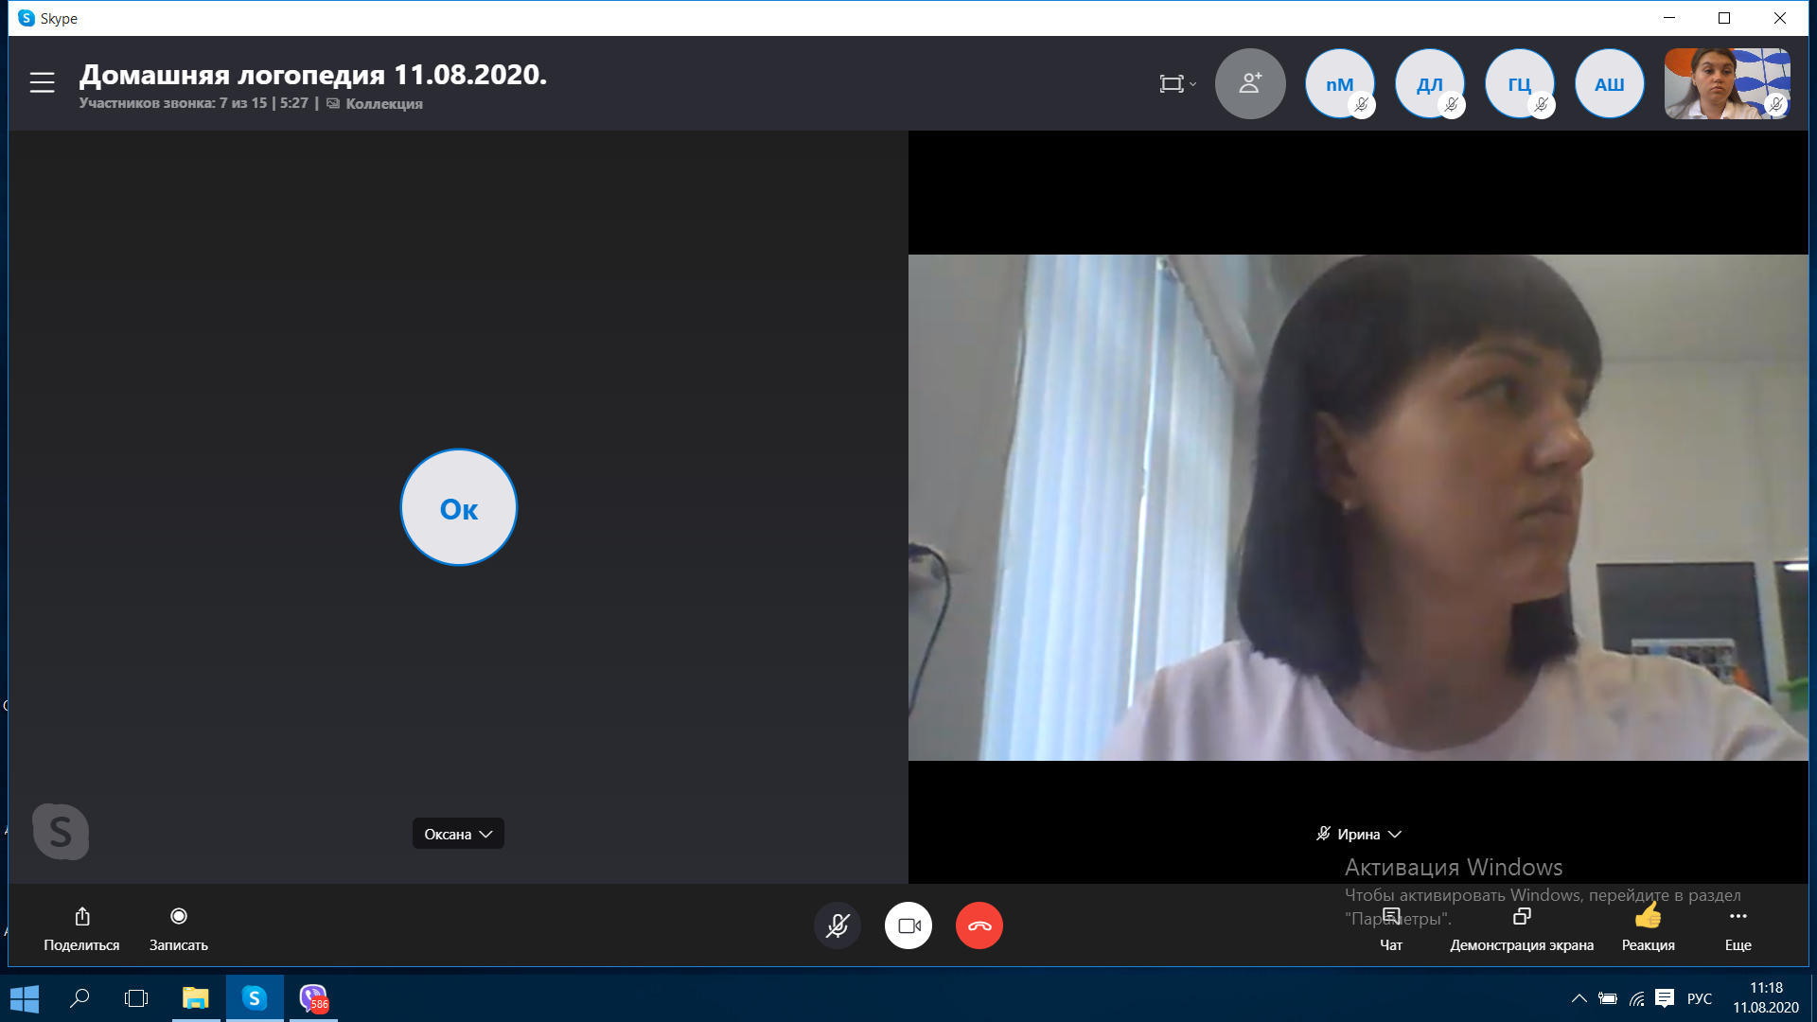This screenshot has width=1817, height=1022.
Task: Show hidden system tray icons
Action: [1579, 998]
